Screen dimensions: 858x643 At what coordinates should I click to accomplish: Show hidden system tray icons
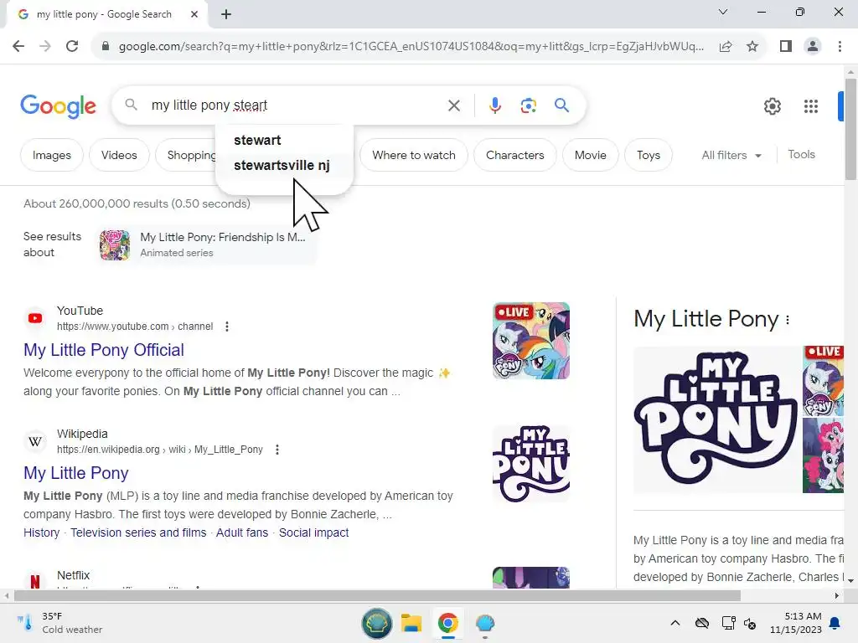[x=675, y=623]
